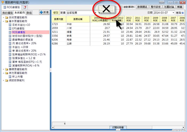The height and width of the screenshot is (132, 187).
Task: Click the 新增 button
Action: pos(44,12)
